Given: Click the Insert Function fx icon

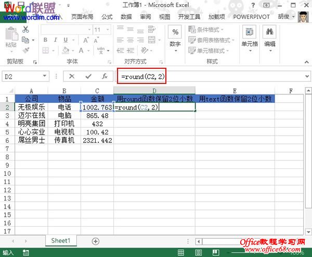Looking at the screenshot, I should point(105,76).
